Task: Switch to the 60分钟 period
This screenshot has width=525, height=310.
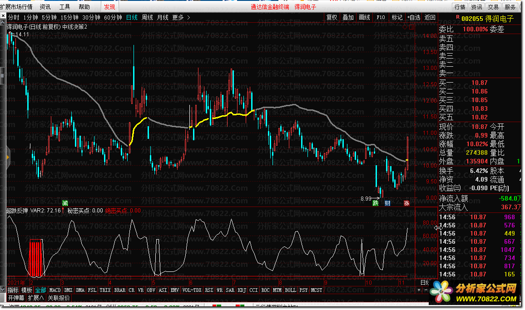Action: [113, 17]
